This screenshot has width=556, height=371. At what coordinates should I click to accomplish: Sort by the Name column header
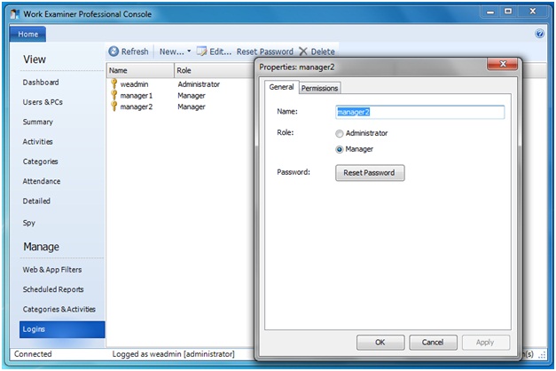(x=140, y=70)
